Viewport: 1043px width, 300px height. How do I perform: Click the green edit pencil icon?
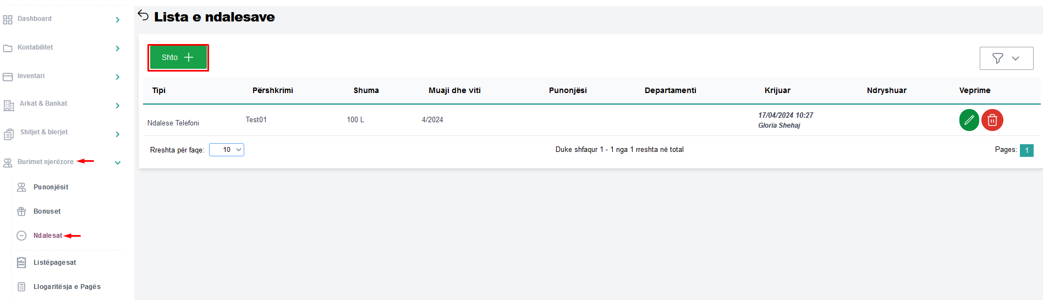pos(969,120)
